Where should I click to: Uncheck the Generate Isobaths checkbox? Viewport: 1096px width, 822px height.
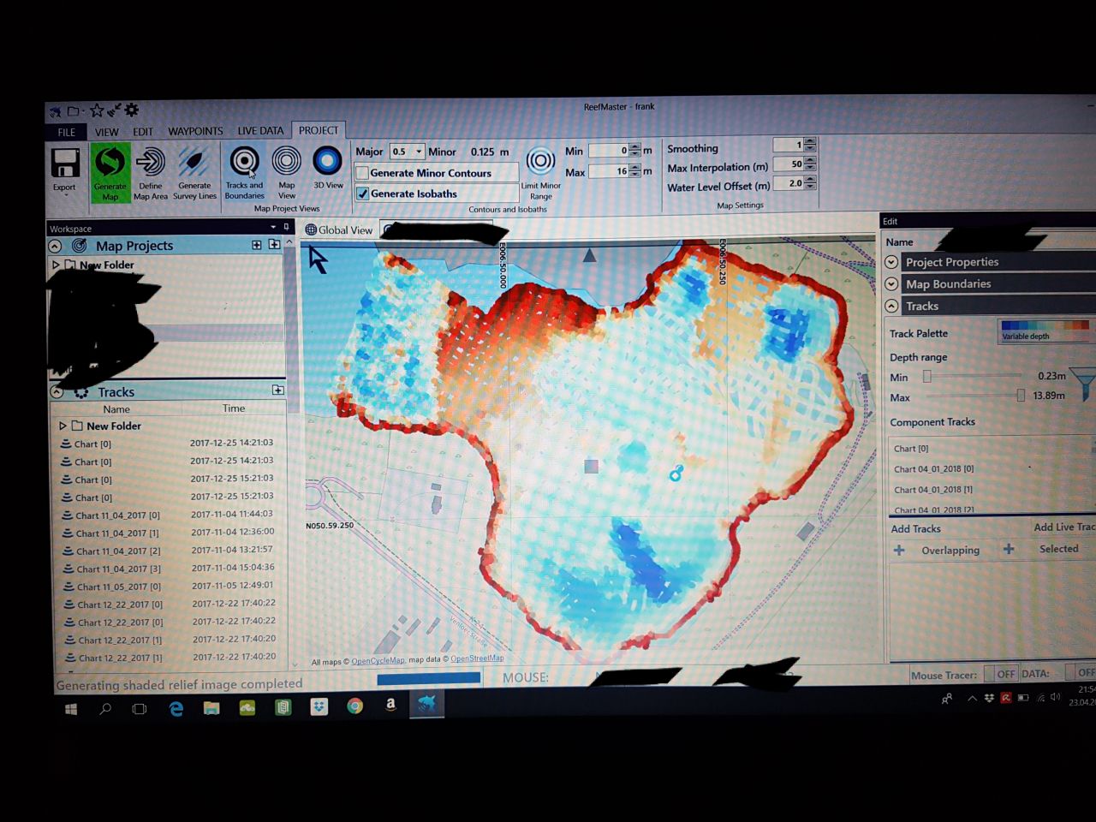(x=363, y=194)
